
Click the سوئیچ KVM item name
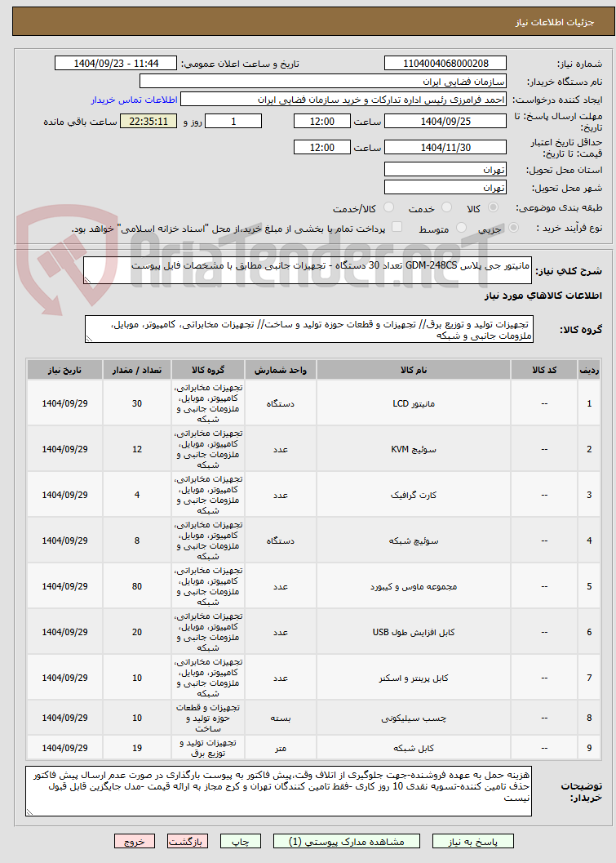(x=414, y=449)
